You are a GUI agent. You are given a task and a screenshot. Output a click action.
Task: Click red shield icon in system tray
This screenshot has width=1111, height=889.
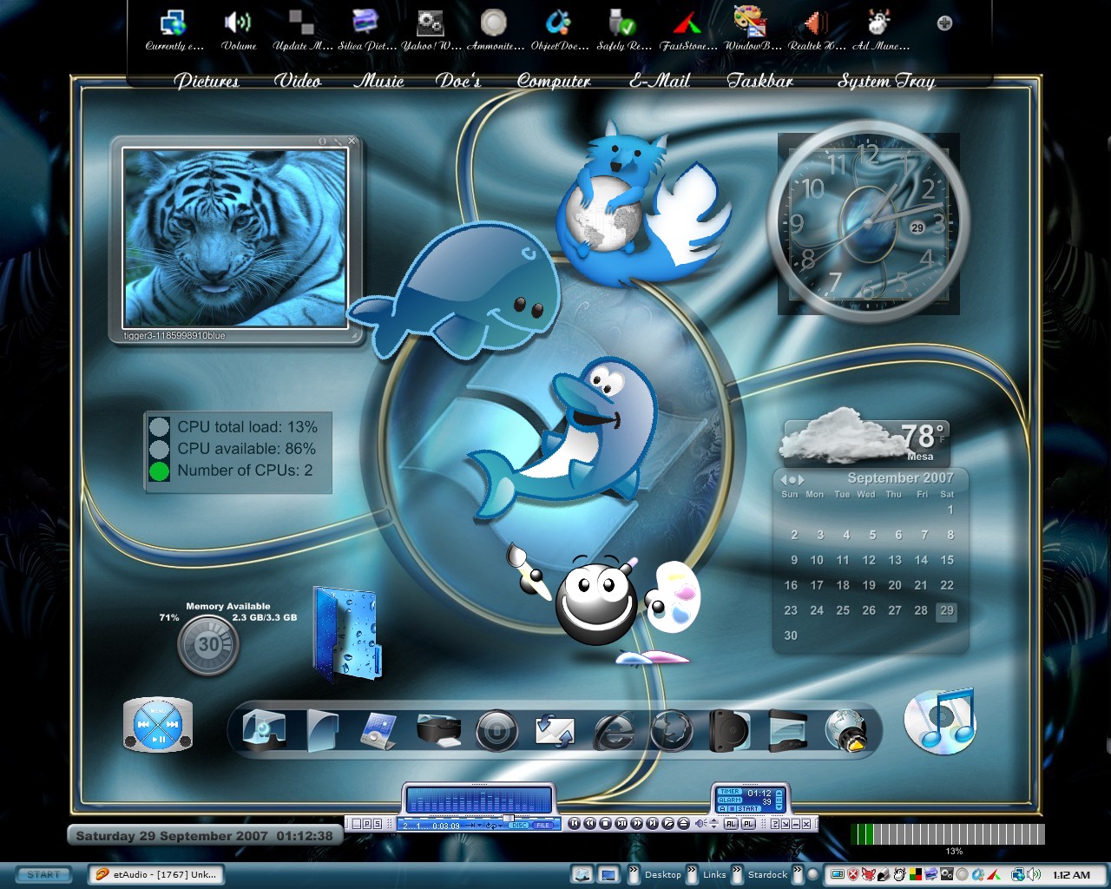[853, 874]
